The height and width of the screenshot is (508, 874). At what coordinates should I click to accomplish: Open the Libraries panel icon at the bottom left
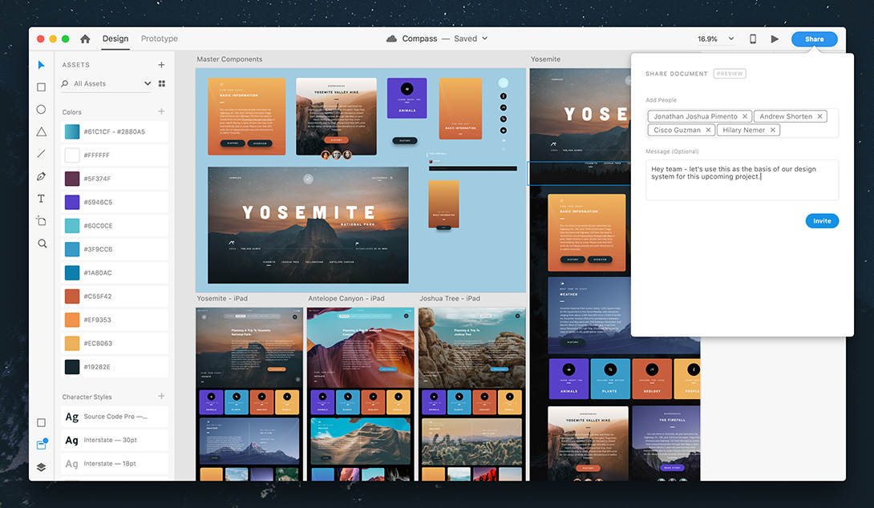click(x=41, y=423)
